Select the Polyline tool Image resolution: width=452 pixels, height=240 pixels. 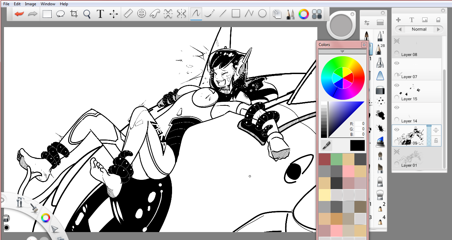[x=249, y=14]
